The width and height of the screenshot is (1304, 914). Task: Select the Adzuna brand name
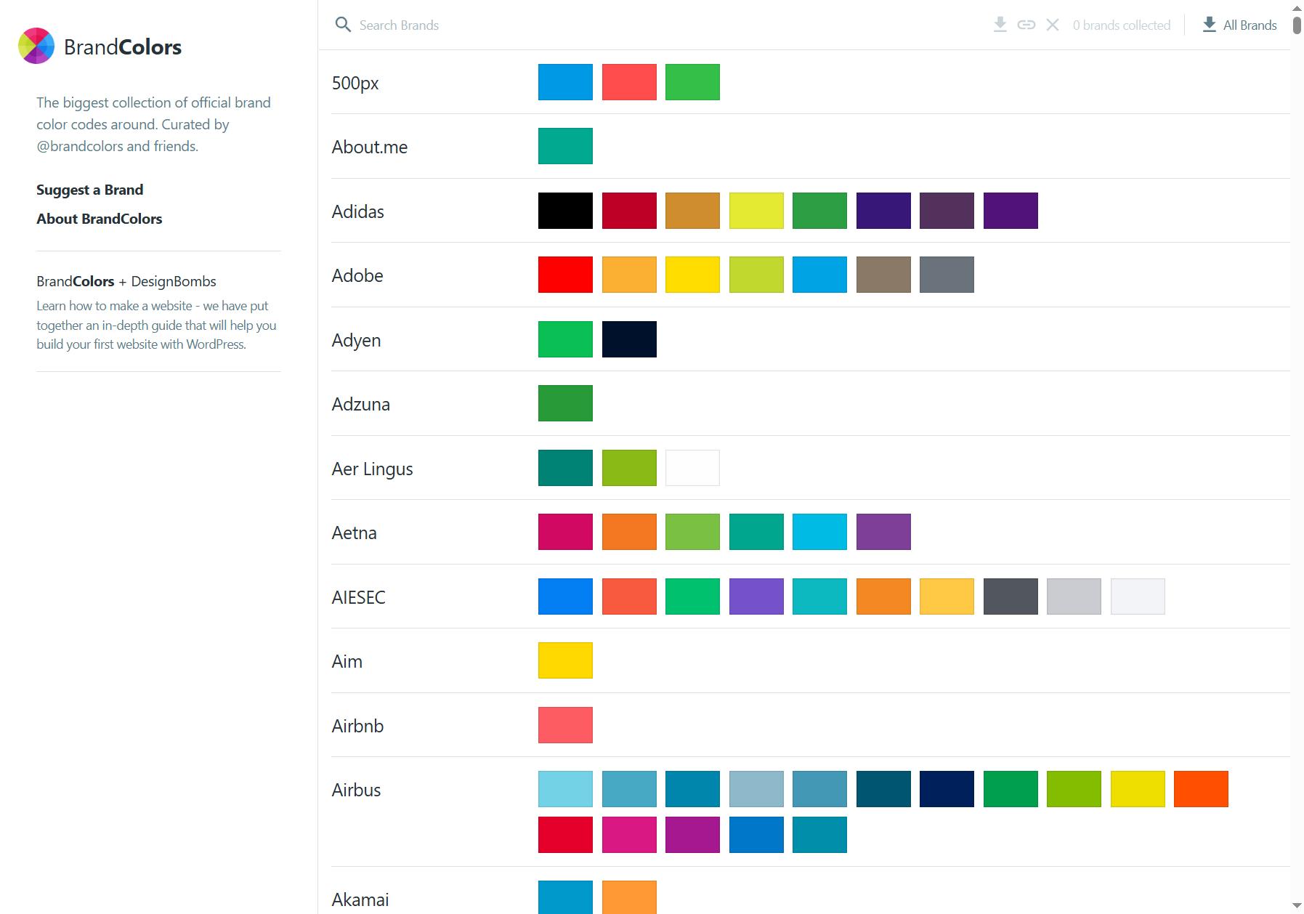[x=361, y=404]
